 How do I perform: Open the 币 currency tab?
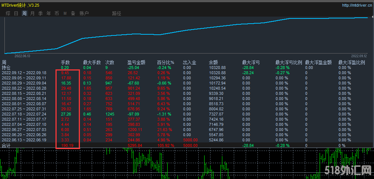tap(57, 13)
